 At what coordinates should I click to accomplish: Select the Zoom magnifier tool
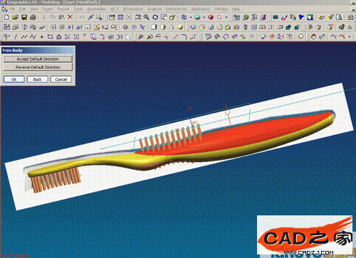pos(147,17)
